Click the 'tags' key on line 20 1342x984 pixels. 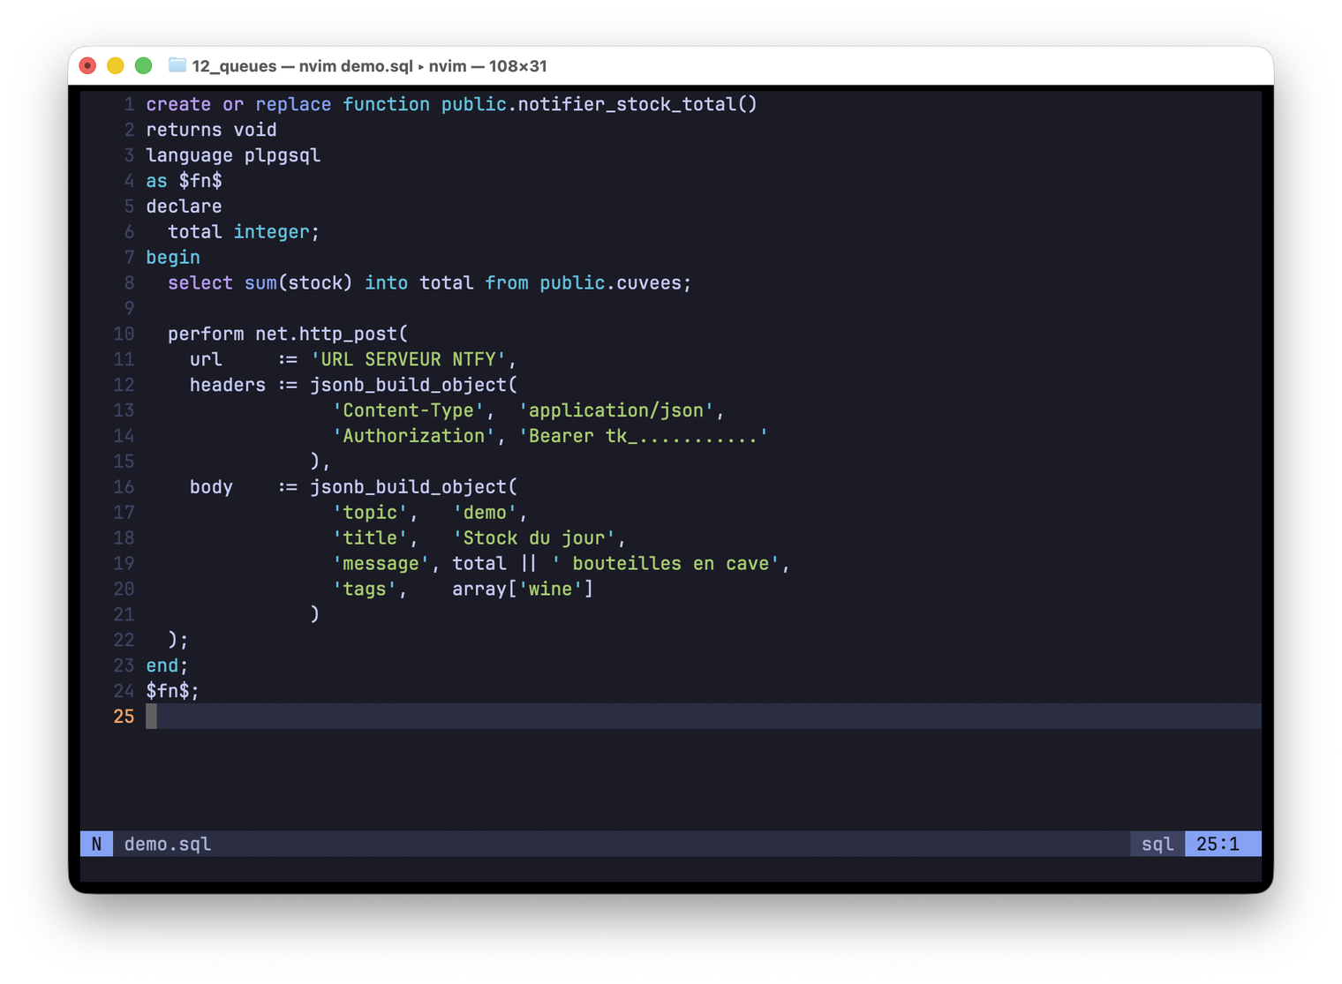click(x=365, y=590)
